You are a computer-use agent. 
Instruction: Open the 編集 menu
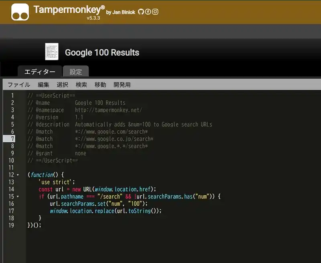[x=43, y=85]
